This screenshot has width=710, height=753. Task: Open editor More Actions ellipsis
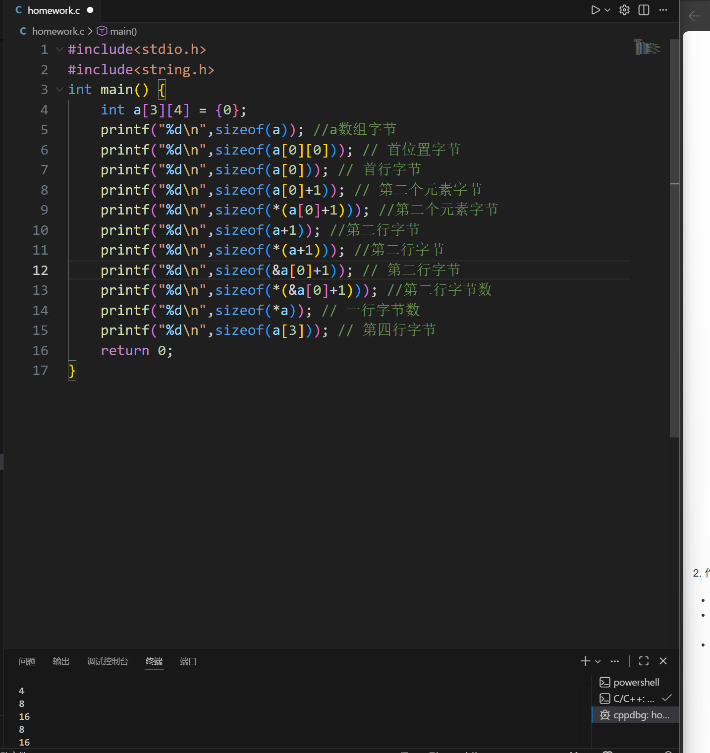663,10
